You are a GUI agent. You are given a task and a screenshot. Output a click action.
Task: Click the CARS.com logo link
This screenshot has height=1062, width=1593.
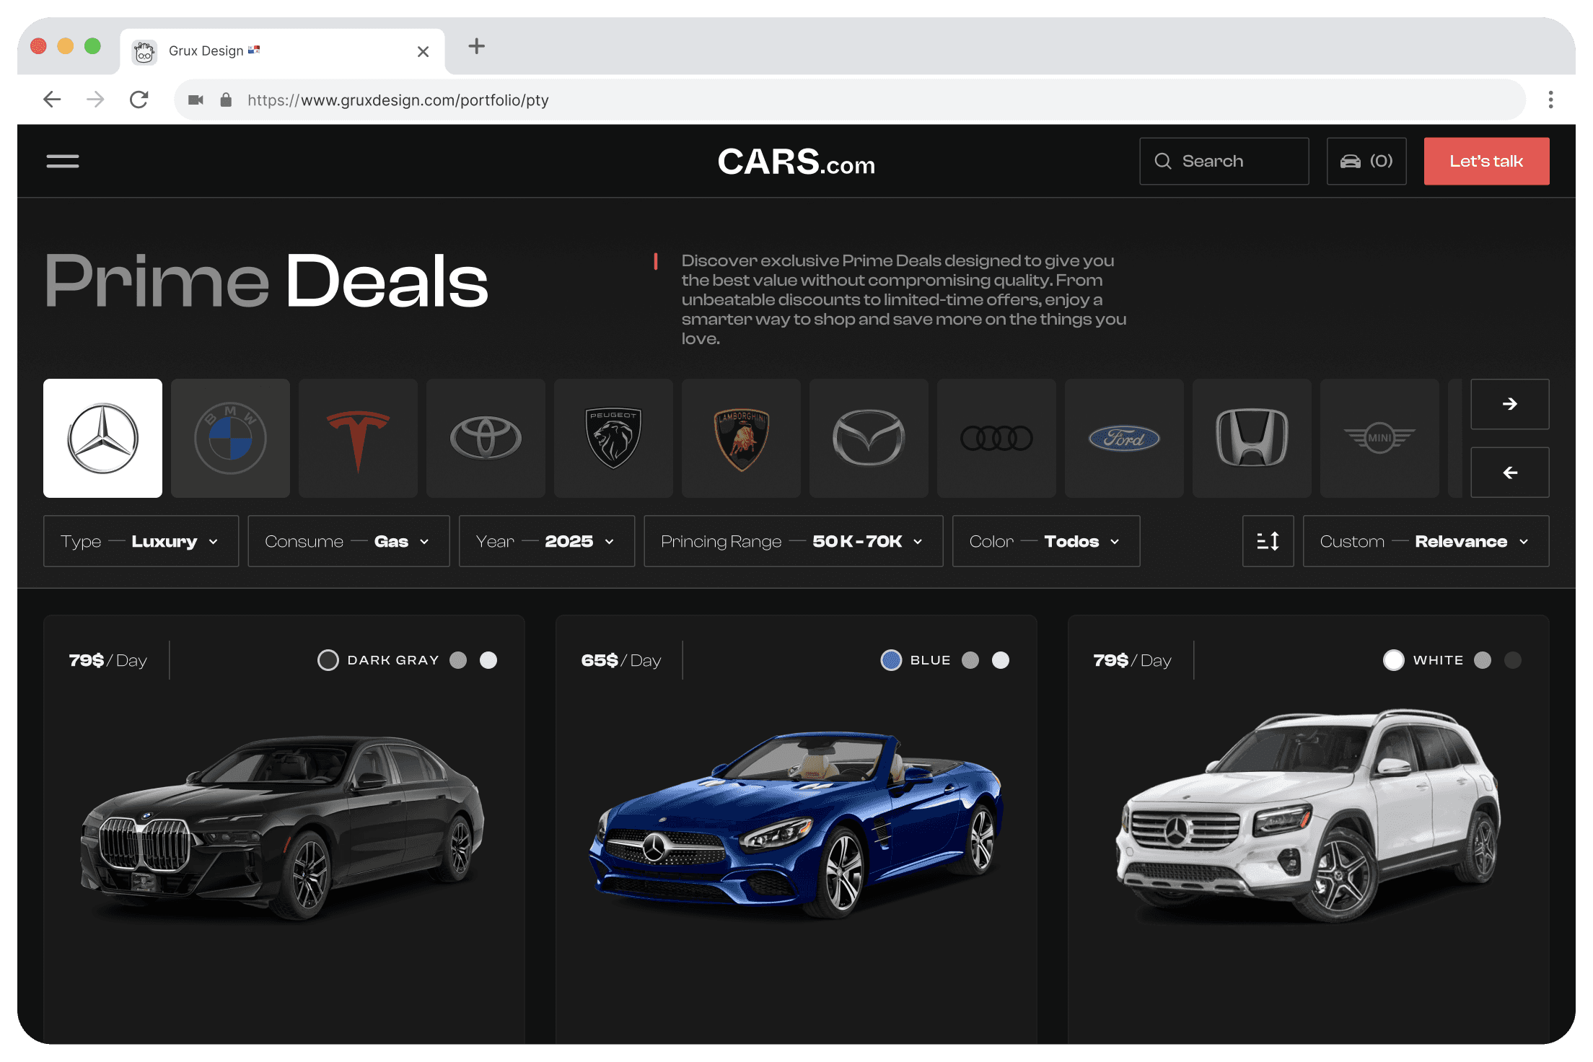(x=796, y=162)
